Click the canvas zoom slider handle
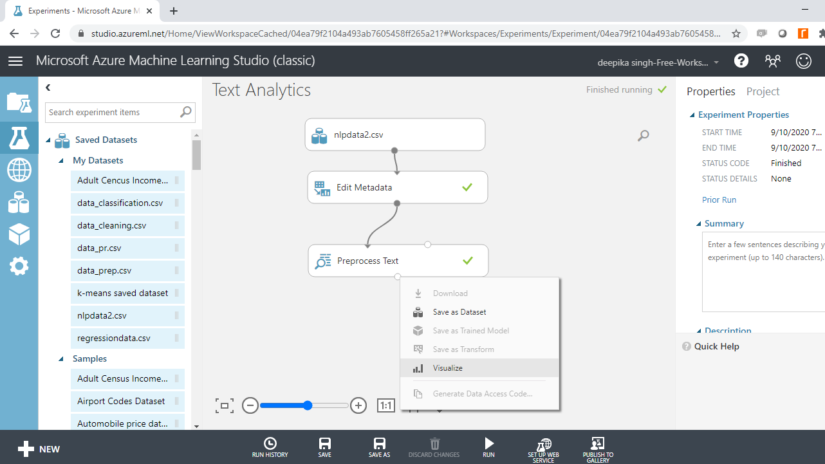Image resolution: width=825 pixels, height=464 pixels. (308, 405)
